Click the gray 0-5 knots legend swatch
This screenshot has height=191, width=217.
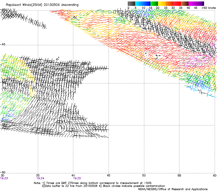pos(131,4)
